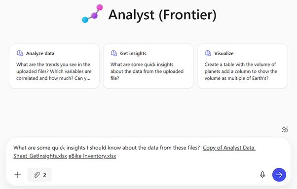Open the eBike Inventory.xlsx file link

click(x=92, y=156)
